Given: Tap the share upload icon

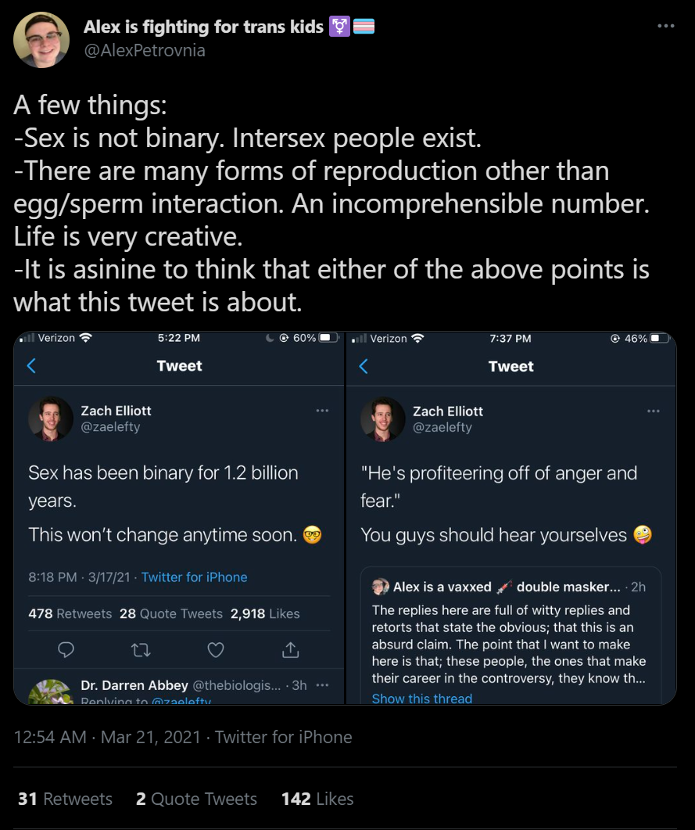Looking at the screenshot, I should [290, 649].
